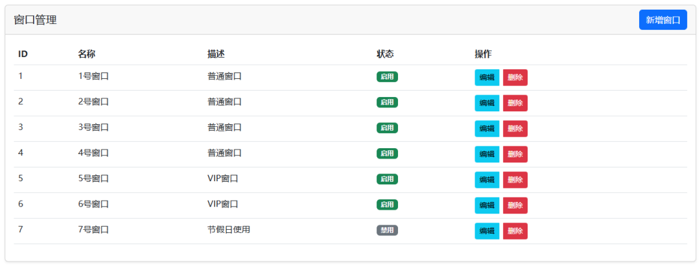
Task: Click ID cell of the 7号窗口 row
Action: (x=21, y=230)
